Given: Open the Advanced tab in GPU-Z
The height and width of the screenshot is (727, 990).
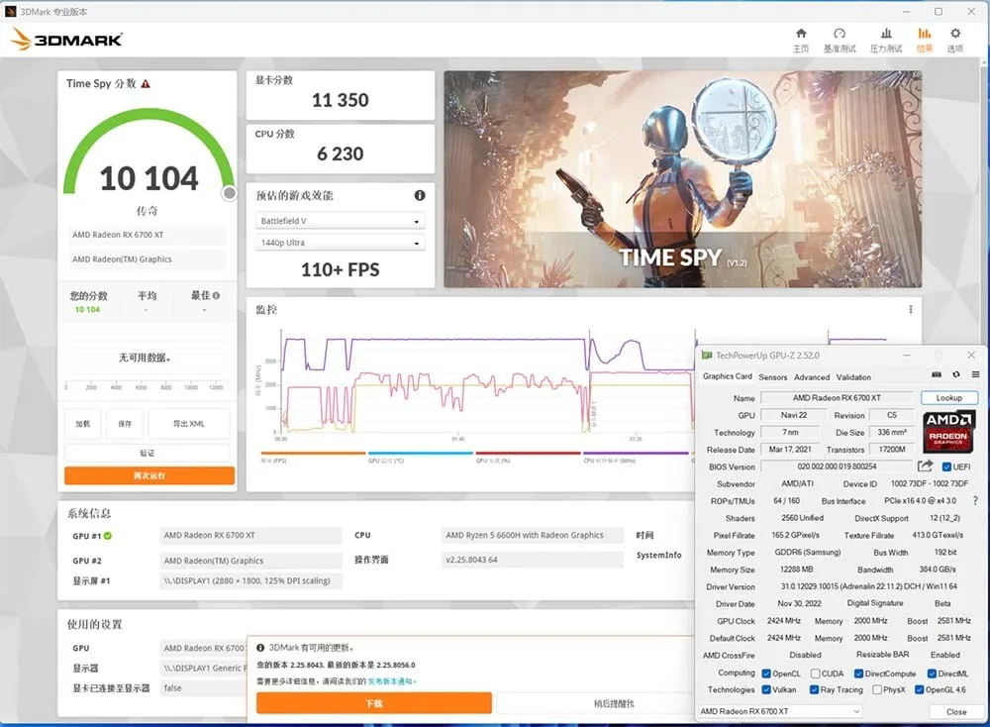Looking at the screenshot, I should [812, 376].
